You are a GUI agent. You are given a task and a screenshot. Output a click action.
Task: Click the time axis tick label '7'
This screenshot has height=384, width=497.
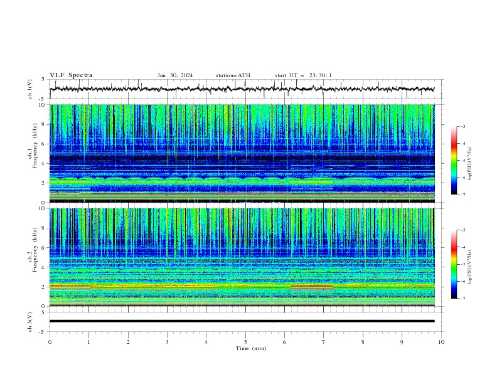click(324, 342)
